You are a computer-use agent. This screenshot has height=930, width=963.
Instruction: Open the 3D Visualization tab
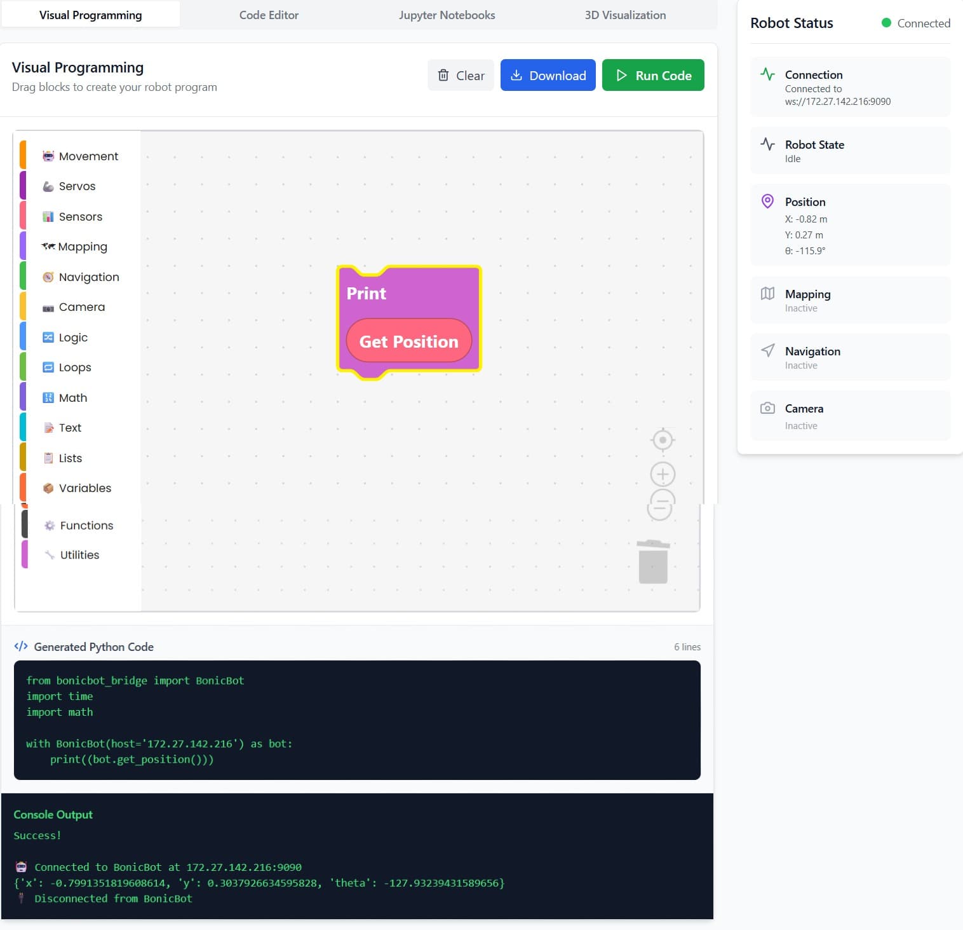[x=625, y=15]
